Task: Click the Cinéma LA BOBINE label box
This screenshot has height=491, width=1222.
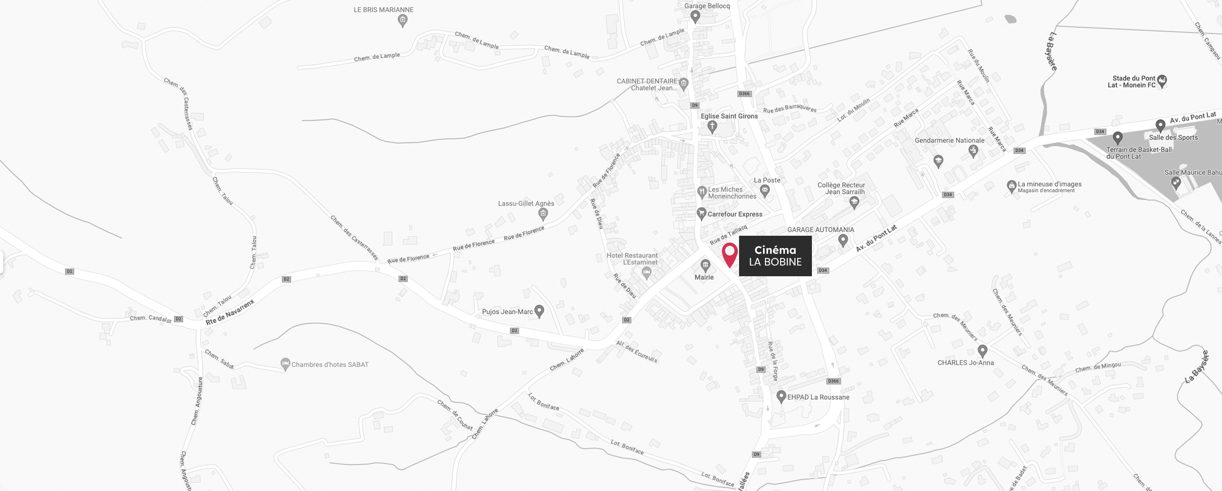Action: coord(775,256)
